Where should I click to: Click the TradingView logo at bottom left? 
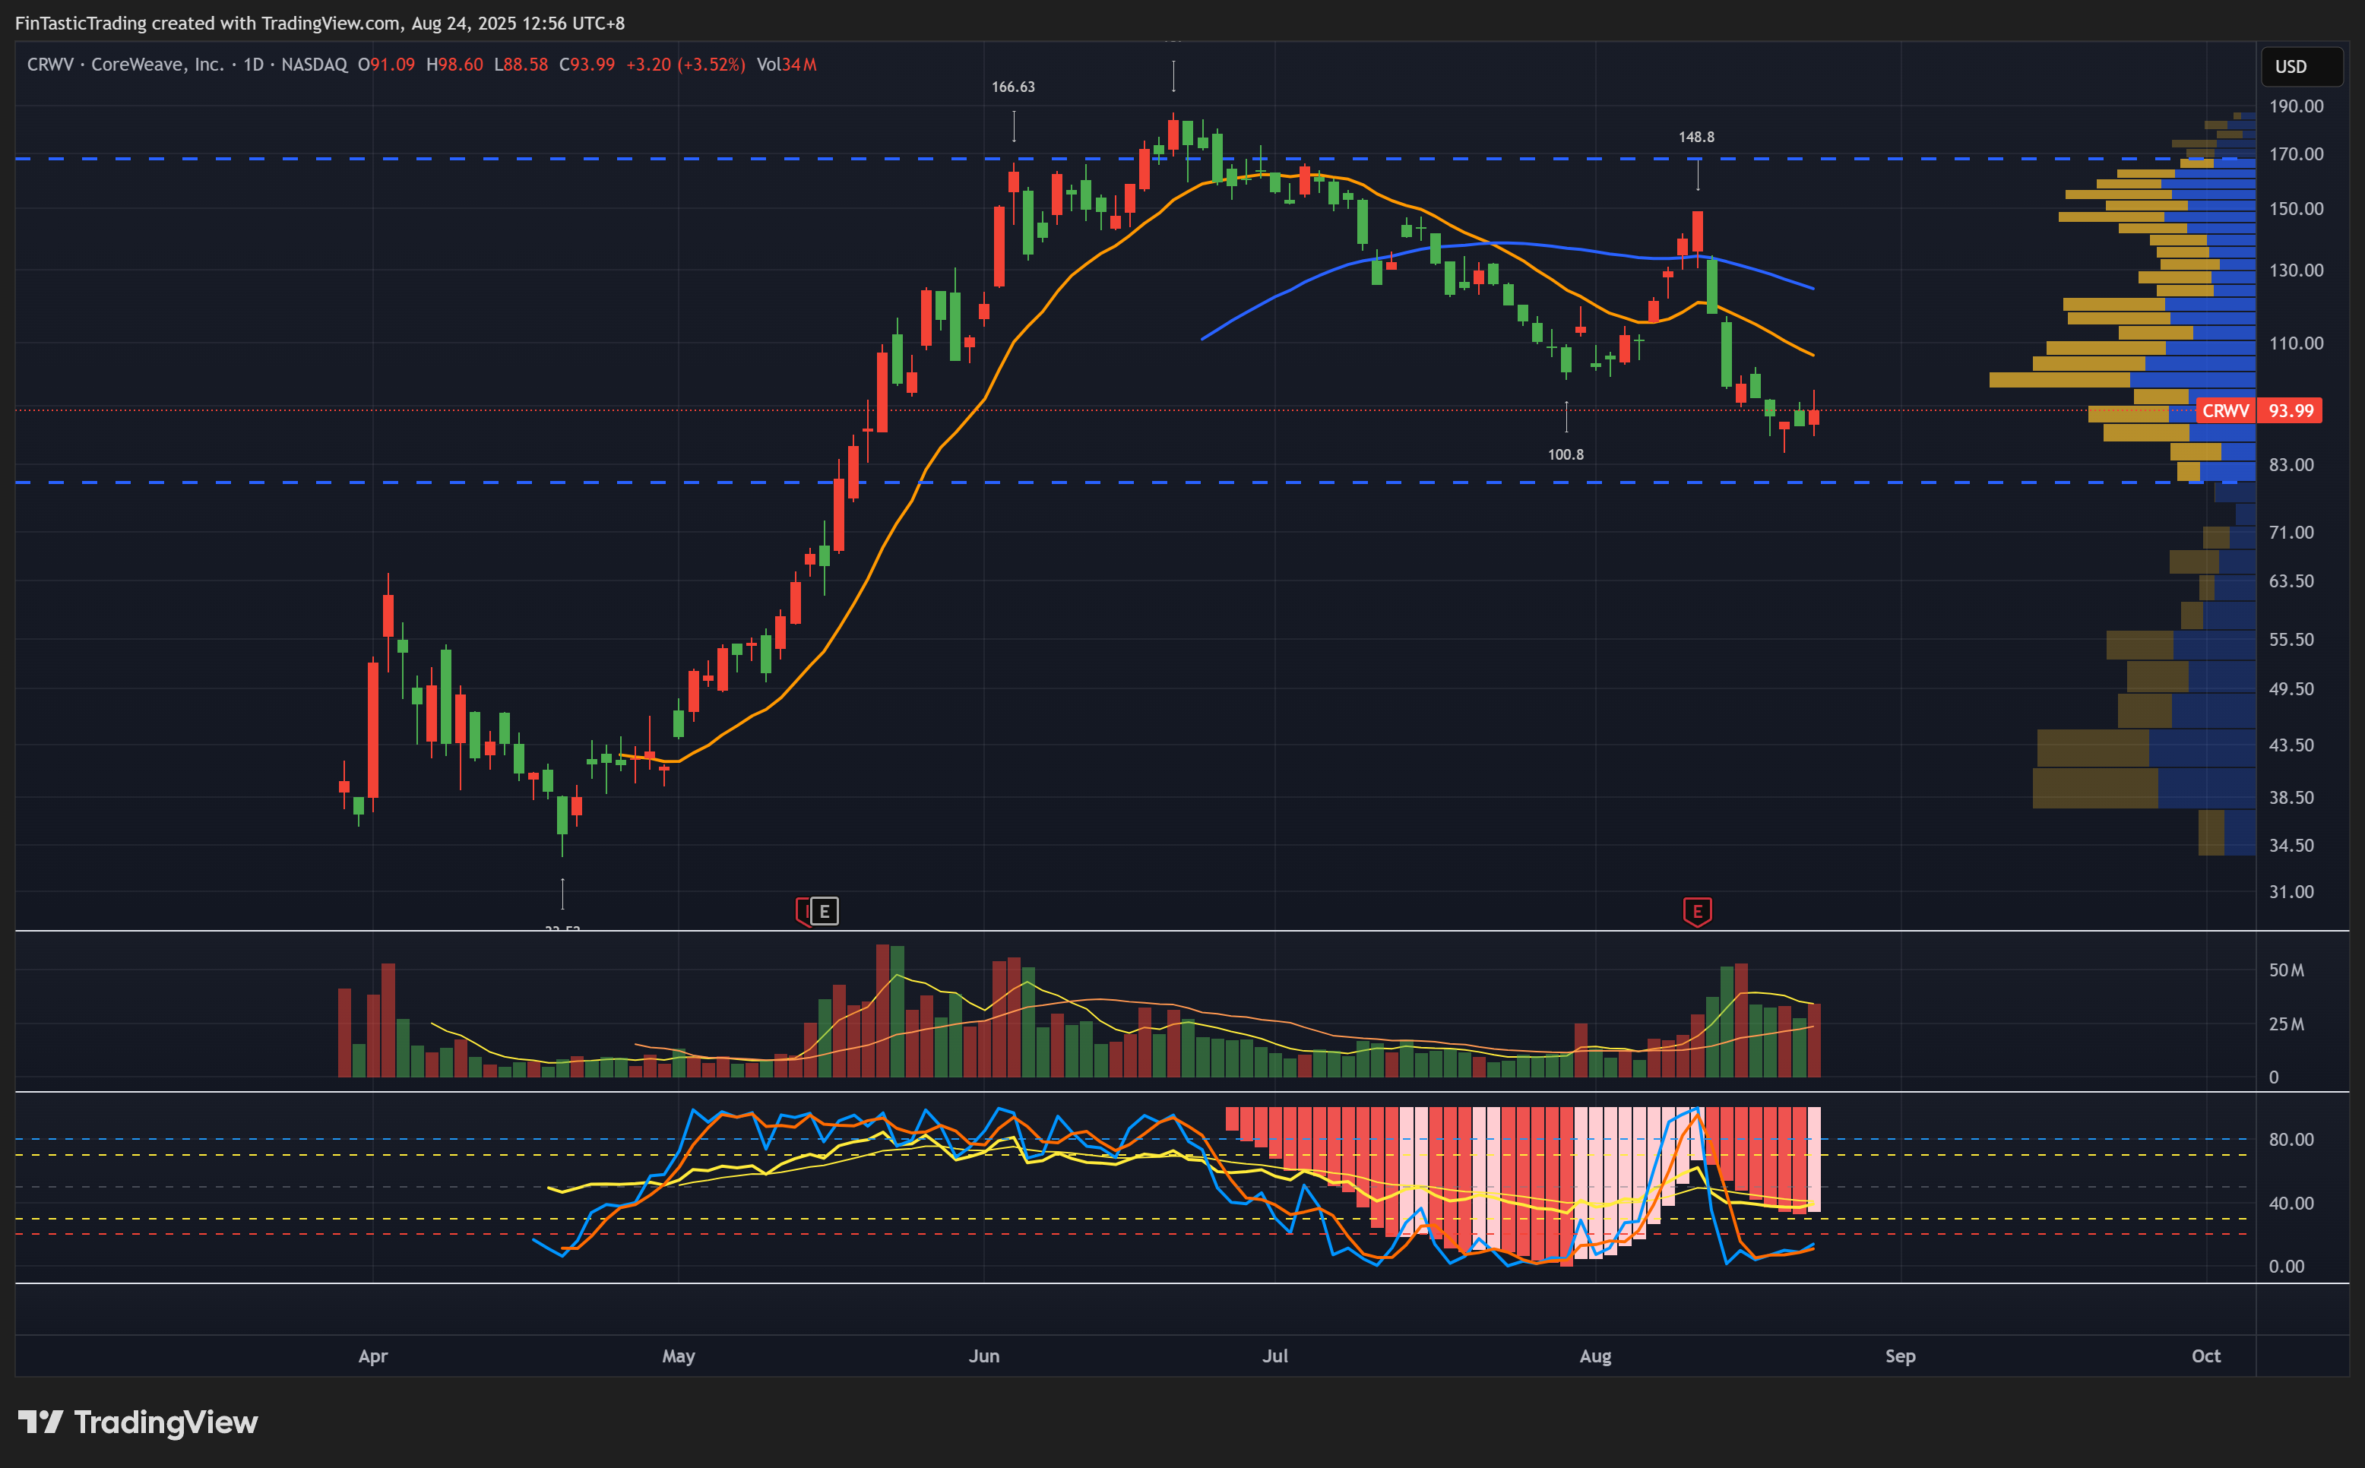click(x=138, y=1422)
